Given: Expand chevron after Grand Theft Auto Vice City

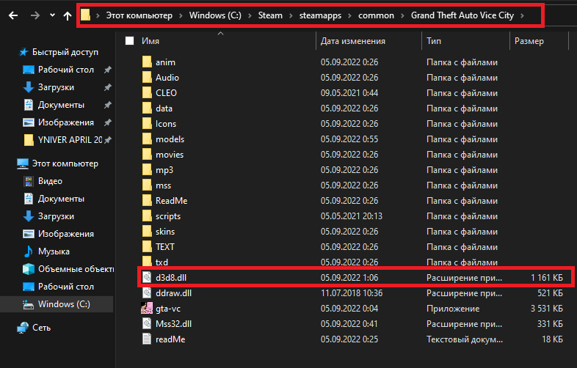Looking at the screenshot, I should click(x=522, y=15).
